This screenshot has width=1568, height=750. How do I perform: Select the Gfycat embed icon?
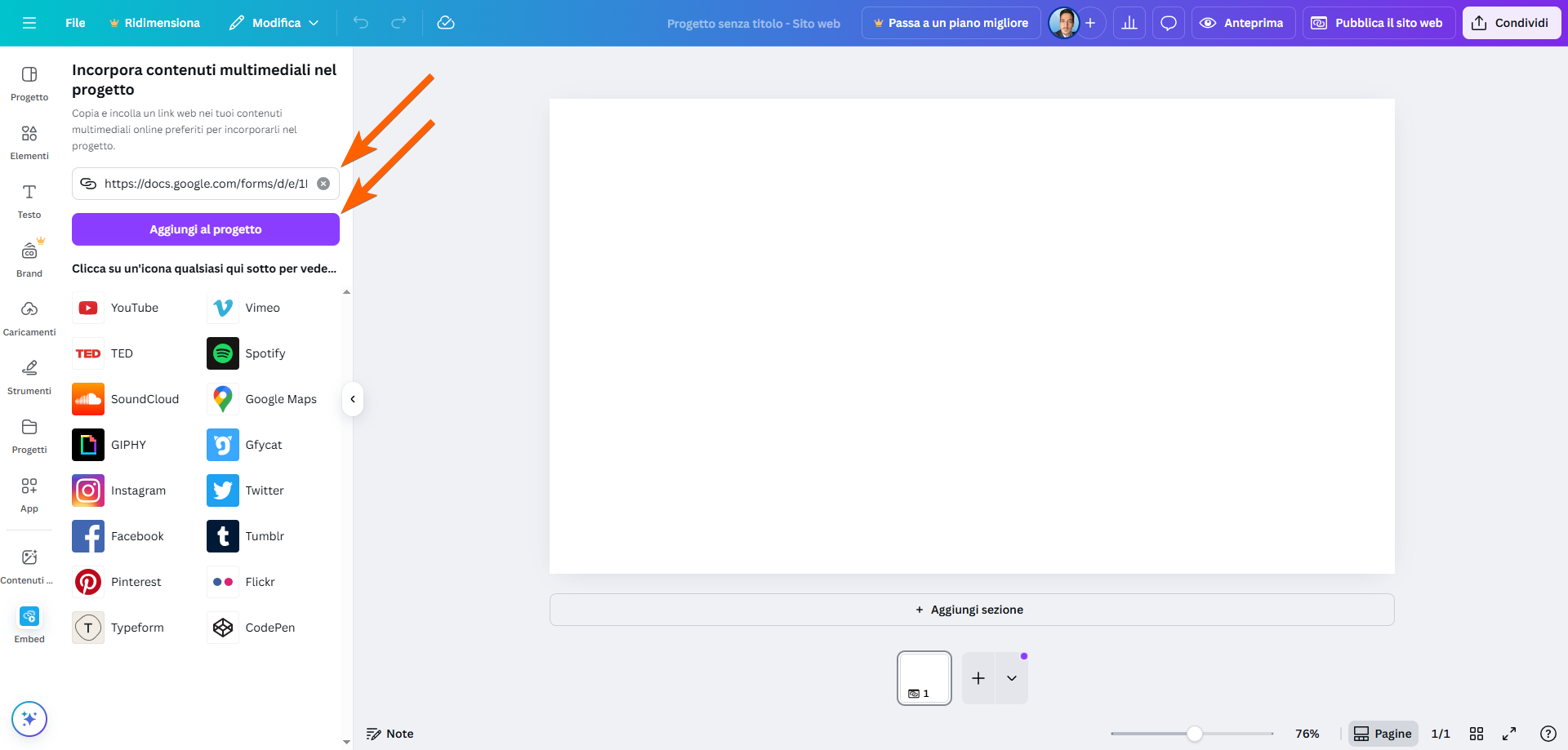[x=223, y=445]
